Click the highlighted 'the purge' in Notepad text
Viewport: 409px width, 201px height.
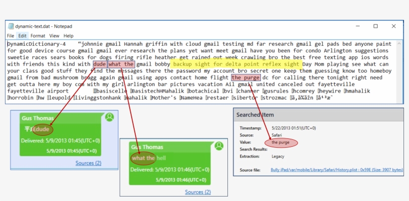coord(246,78)
